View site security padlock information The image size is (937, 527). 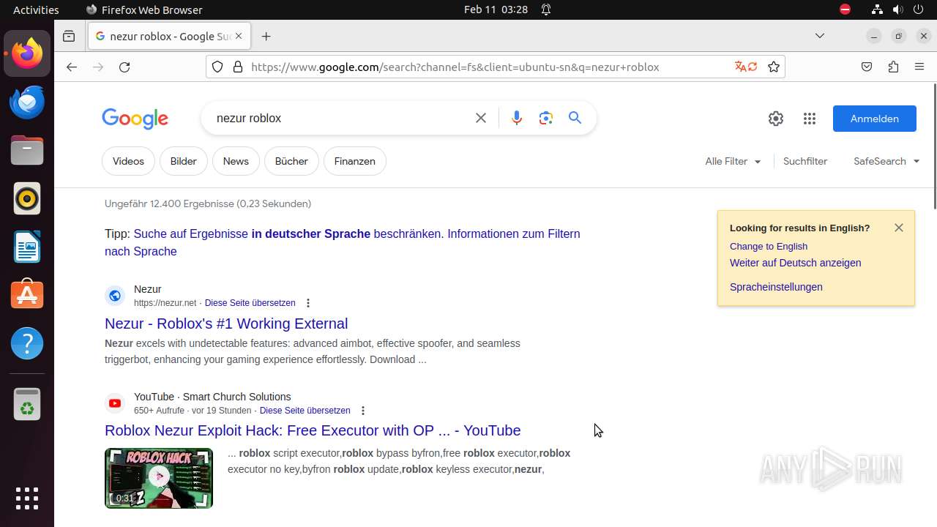tap(237, 67)
